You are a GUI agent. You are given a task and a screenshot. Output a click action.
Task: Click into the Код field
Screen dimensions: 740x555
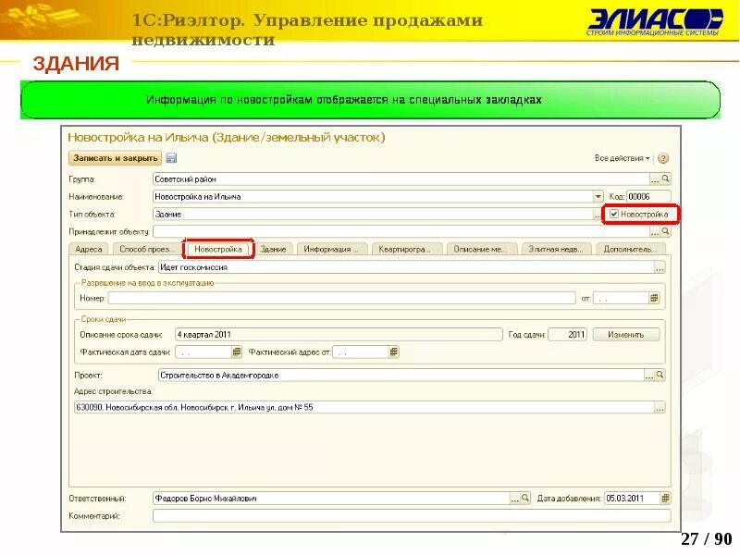[648, 197]
